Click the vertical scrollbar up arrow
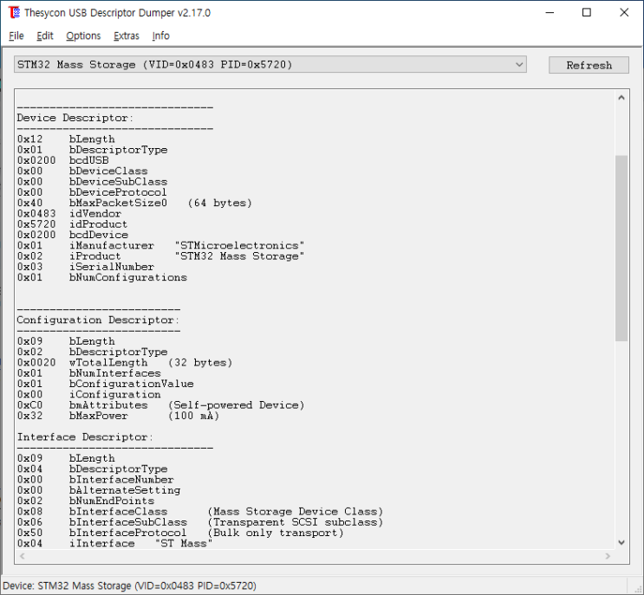The width and height of the screenshot is (644, 595). click(621, 98)
